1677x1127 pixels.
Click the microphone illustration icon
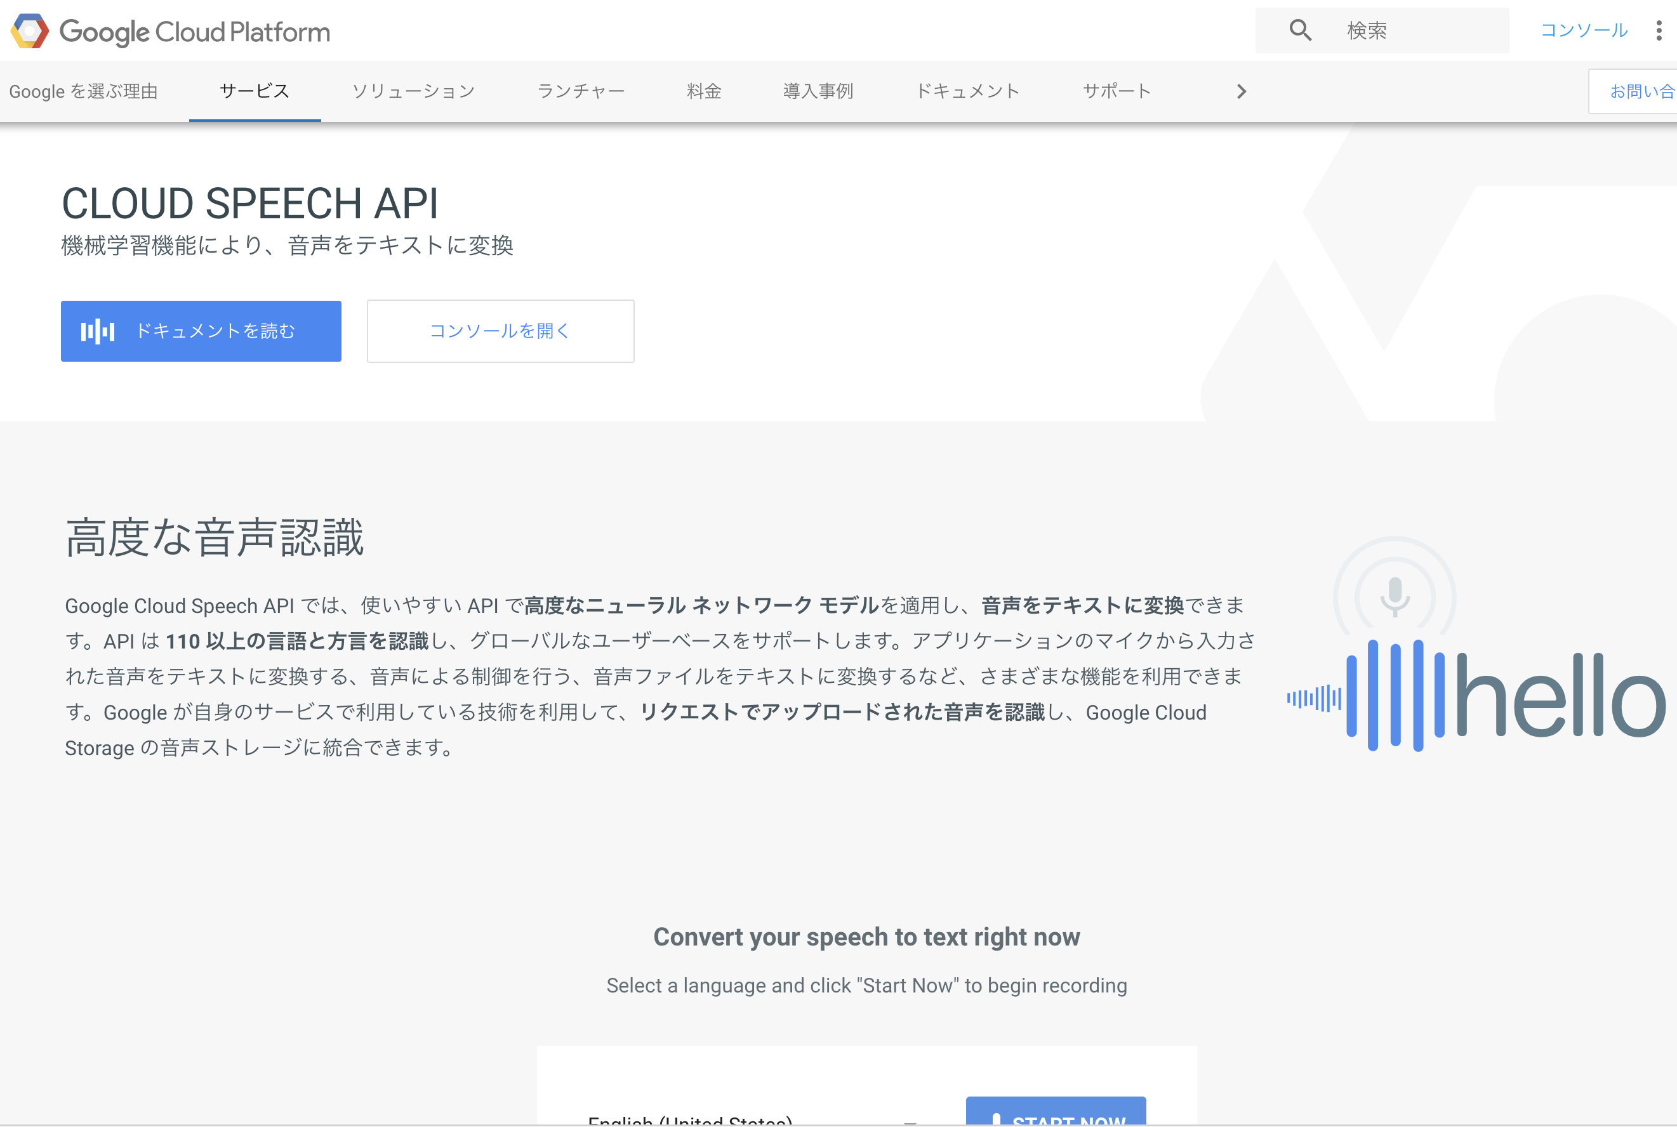click(x=1395, y=596)
